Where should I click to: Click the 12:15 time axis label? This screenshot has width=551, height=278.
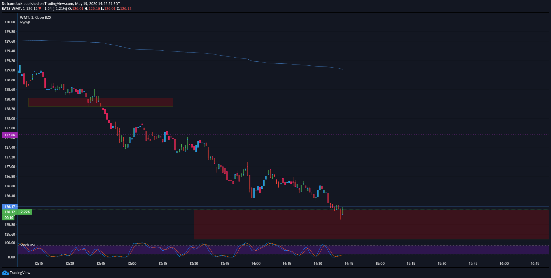[x=38, y=263]
